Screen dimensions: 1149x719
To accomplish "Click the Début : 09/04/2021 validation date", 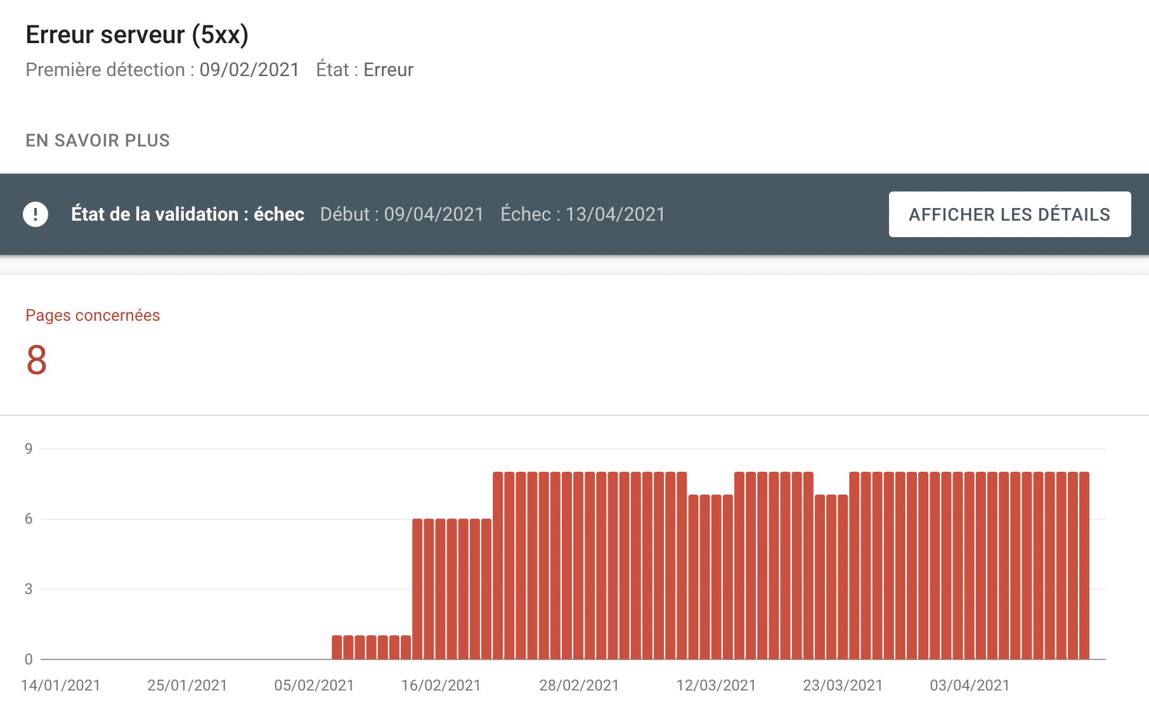I will point(401,214).
